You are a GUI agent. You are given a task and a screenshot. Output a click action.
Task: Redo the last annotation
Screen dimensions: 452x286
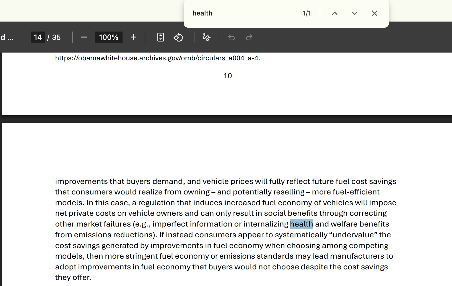click(x=249, y=37)
